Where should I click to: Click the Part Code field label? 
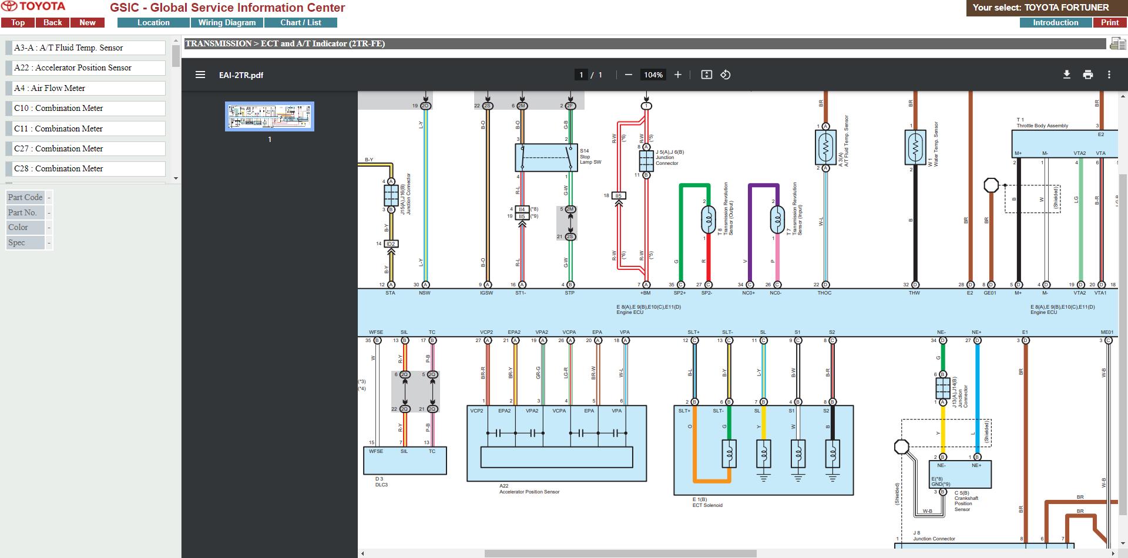pos(25,197)
